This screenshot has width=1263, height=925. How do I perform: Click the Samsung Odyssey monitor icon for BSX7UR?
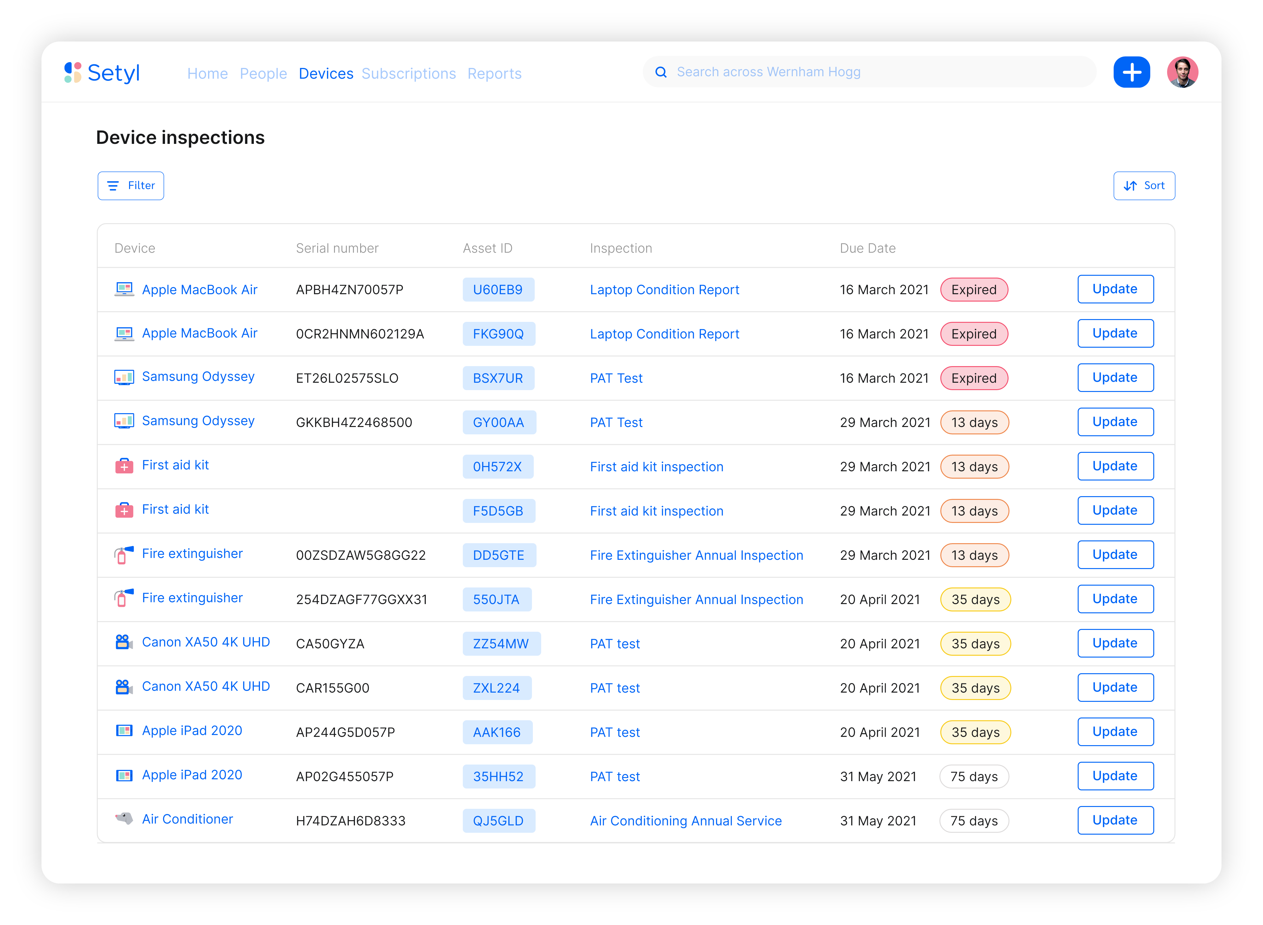point(124,378)
